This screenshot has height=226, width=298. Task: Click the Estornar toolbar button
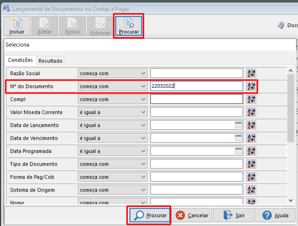(x=101, y=26)
